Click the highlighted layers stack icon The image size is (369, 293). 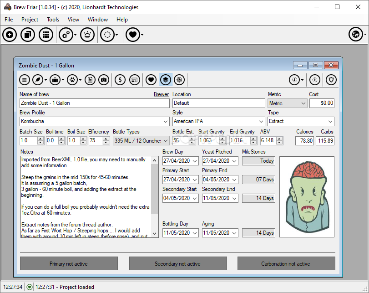[166, 80]
